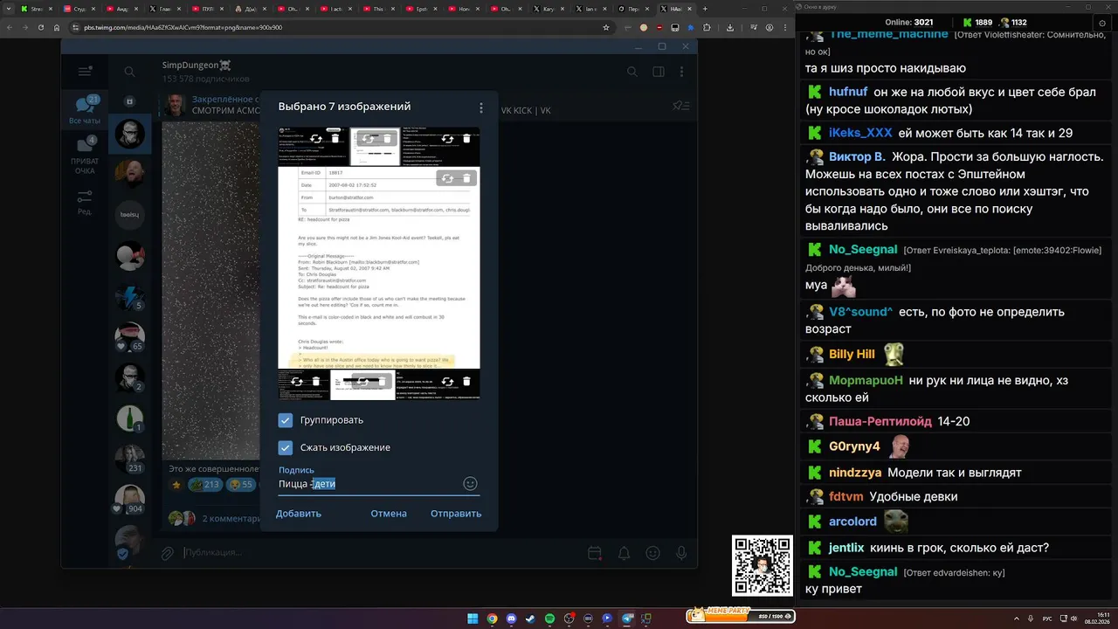Replace the bottom-right image via swap icon
The width and height of the screenshot is (1118, 629).
click(x=447, y=382)
